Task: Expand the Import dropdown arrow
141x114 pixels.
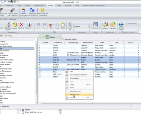Action: (x=15, y=30)
